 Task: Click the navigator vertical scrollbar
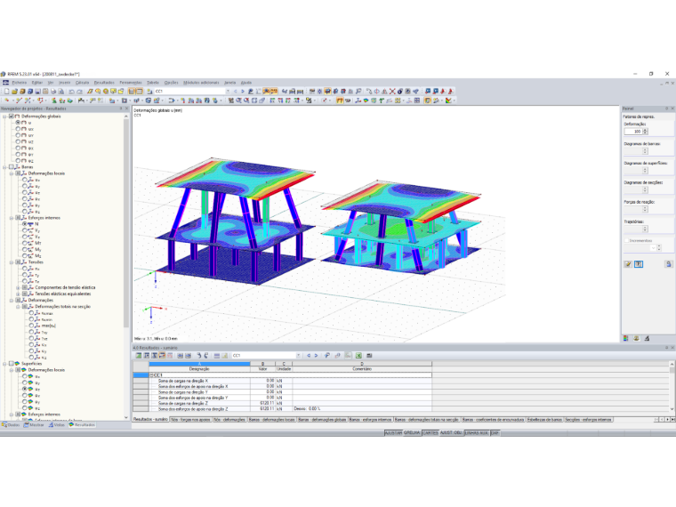tap(126, 224)
